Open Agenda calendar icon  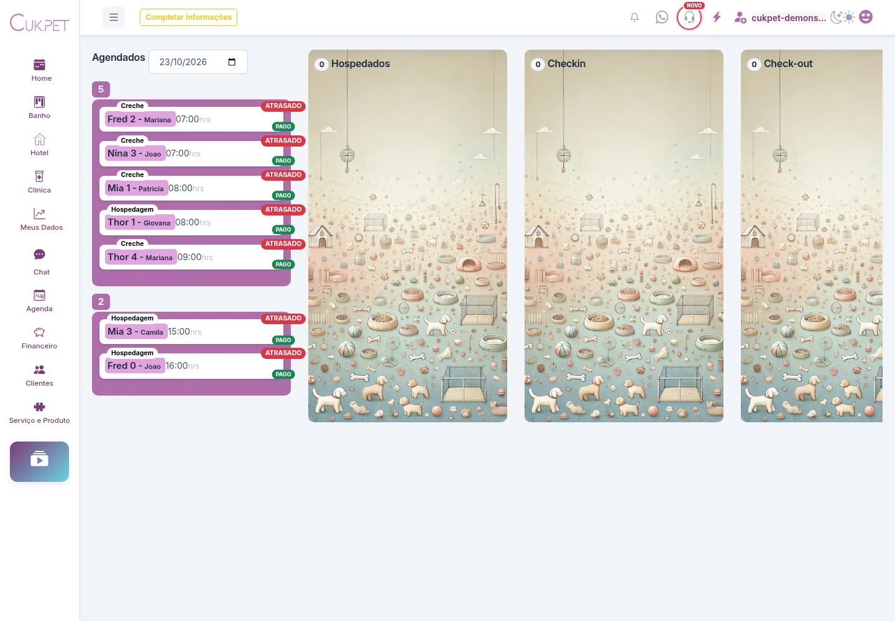click(39, 295)
